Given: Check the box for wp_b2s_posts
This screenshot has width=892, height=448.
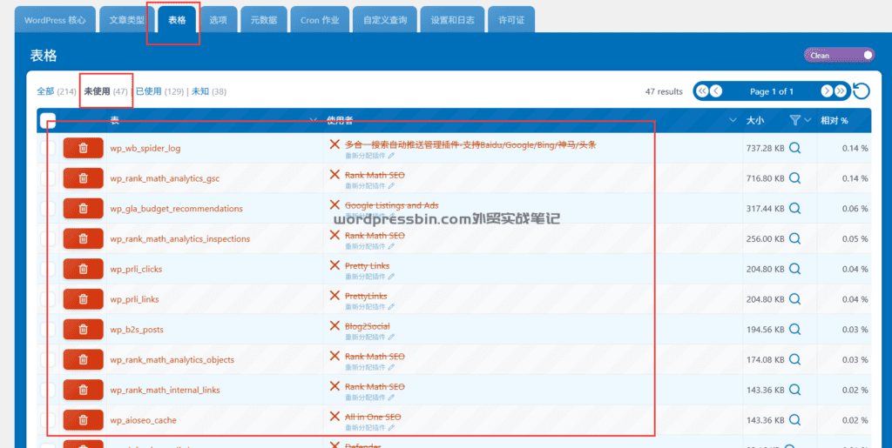Looking at the screenshot, I should [x=49, y=330].
